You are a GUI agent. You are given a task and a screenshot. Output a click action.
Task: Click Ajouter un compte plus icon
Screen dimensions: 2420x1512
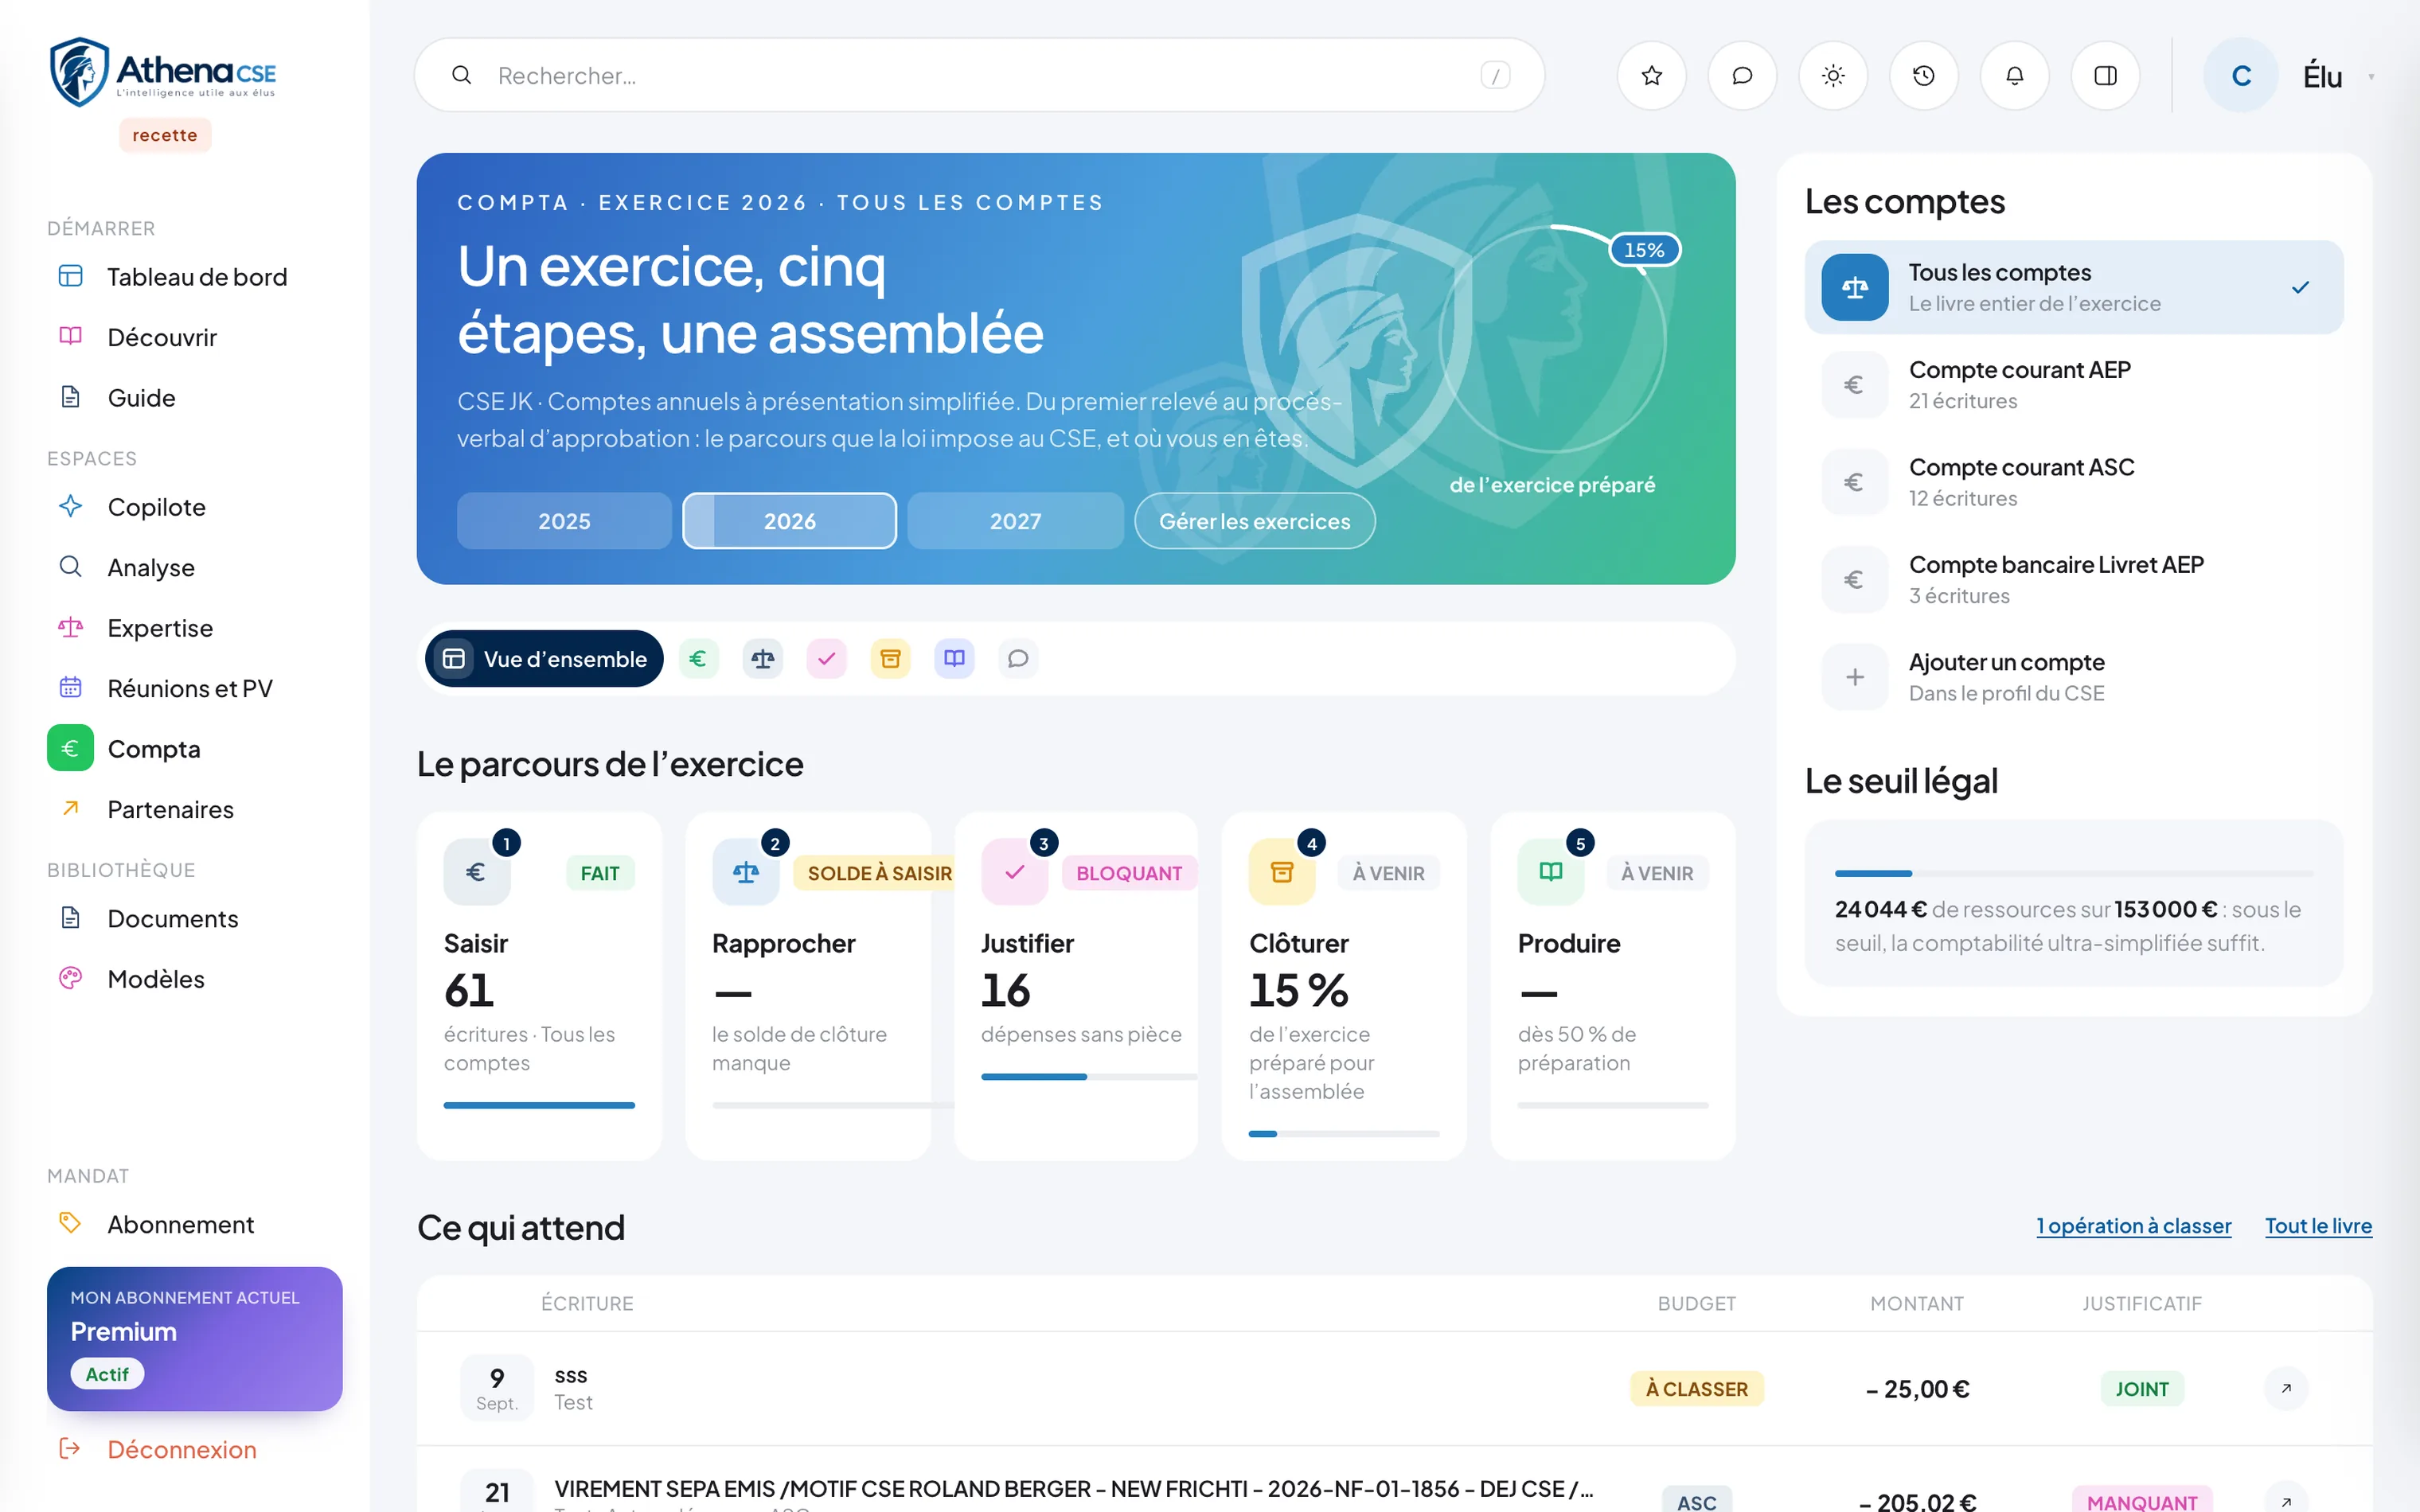pyautogui.click(x=1855, y=678)
